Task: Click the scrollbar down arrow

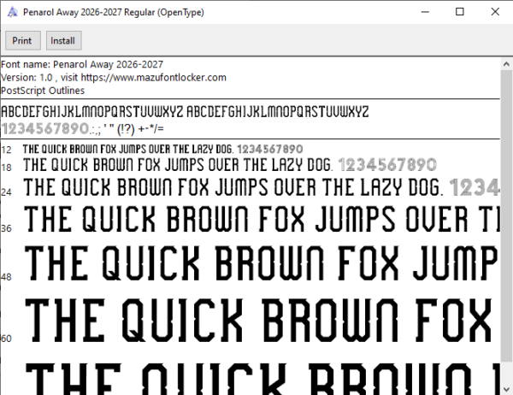Action: pyautogui.click(x=506, y=389)
